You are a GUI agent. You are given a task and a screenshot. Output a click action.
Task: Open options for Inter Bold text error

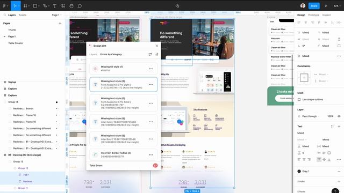[x=151, y=139]
